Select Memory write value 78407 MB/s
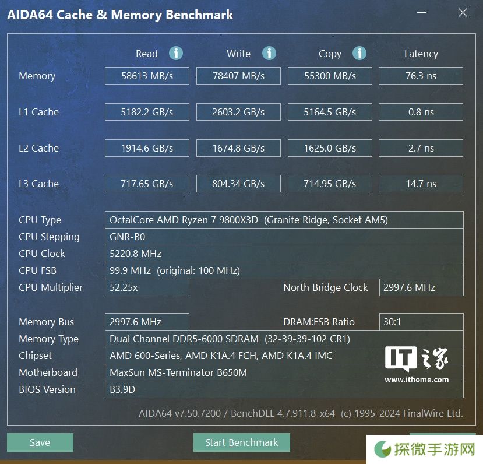The height and width of the screenshot is (464, 483). (238, 76)
